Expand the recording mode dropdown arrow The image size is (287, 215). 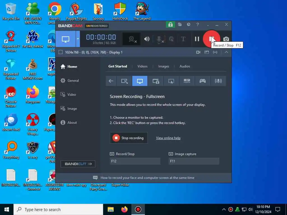(78, 39)
